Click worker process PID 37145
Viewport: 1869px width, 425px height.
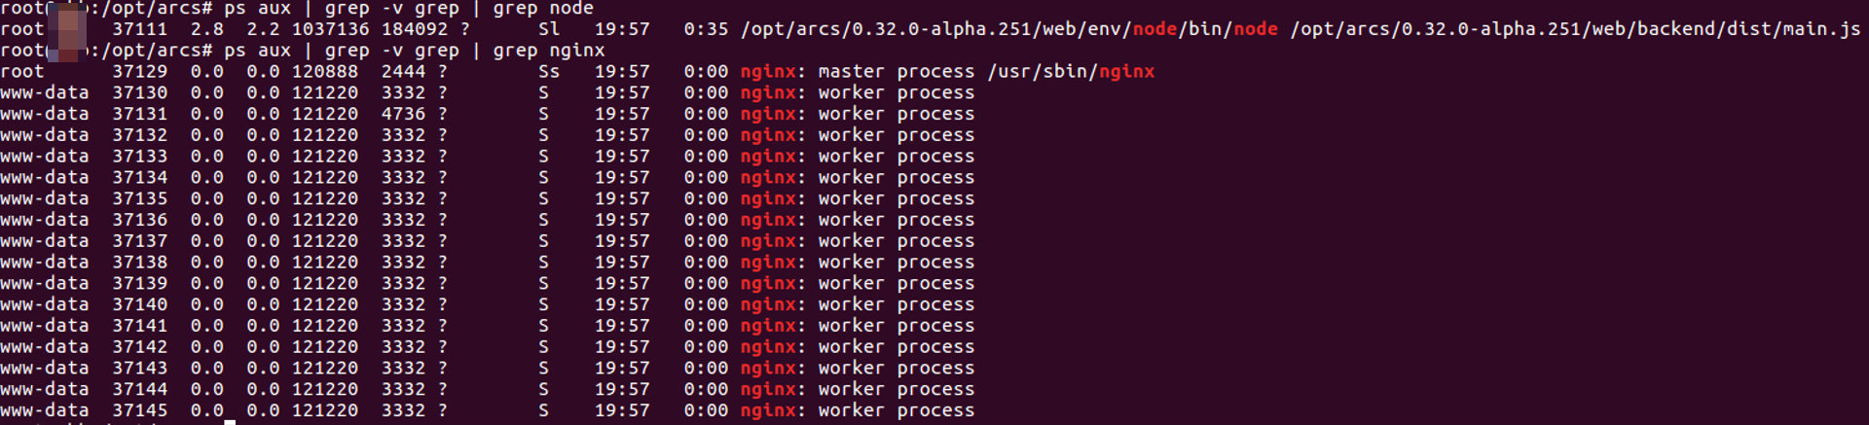coord(139,410)
